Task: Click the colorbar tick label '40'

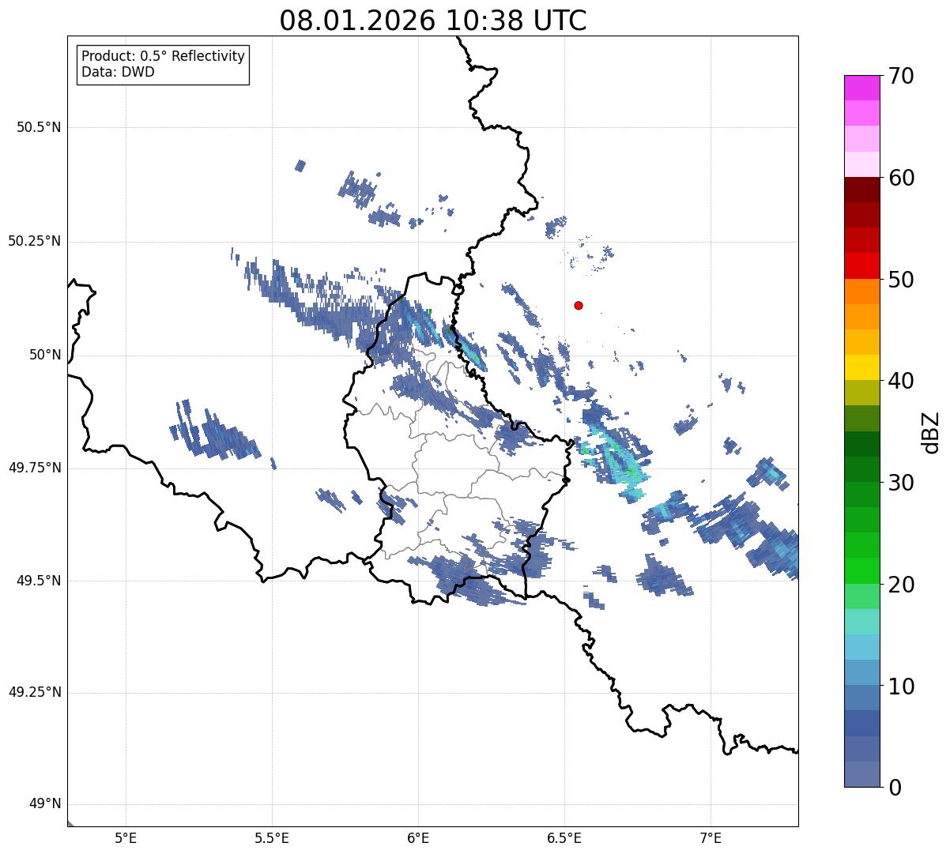Action: pos(901,381)
